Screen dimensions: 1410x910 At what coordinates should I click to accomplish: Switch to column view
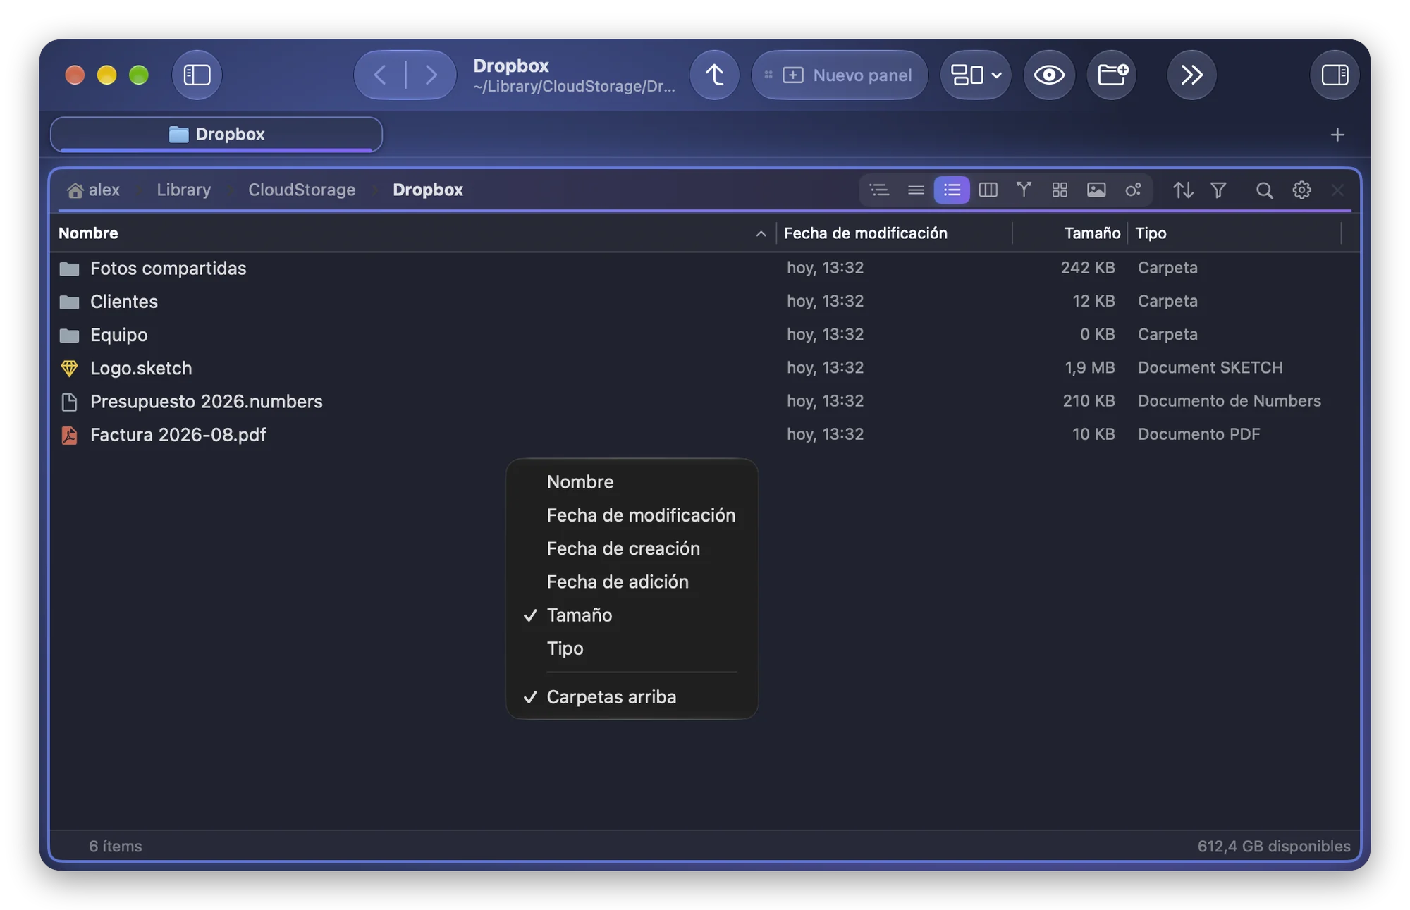pyautogui.click(x=988, y=190)
